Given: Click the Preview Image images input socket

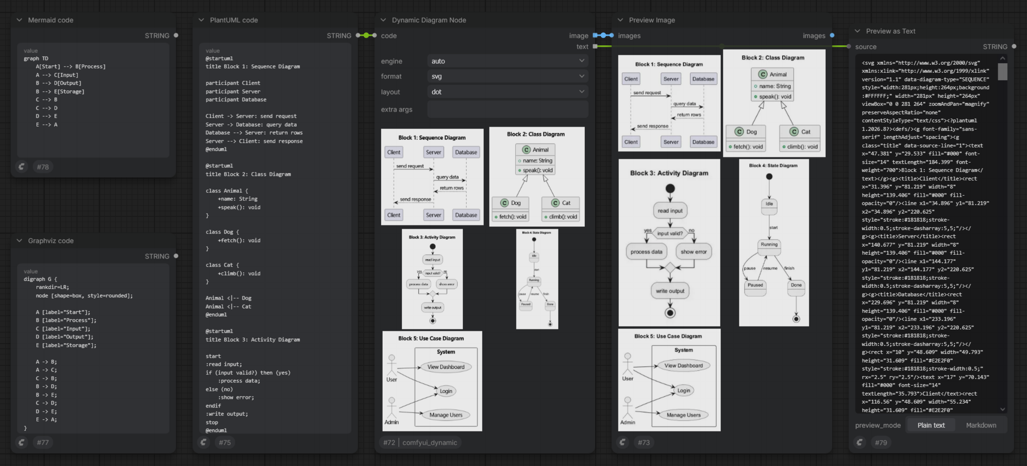Looking at the screenshot, I should click(x=612, y=35).
